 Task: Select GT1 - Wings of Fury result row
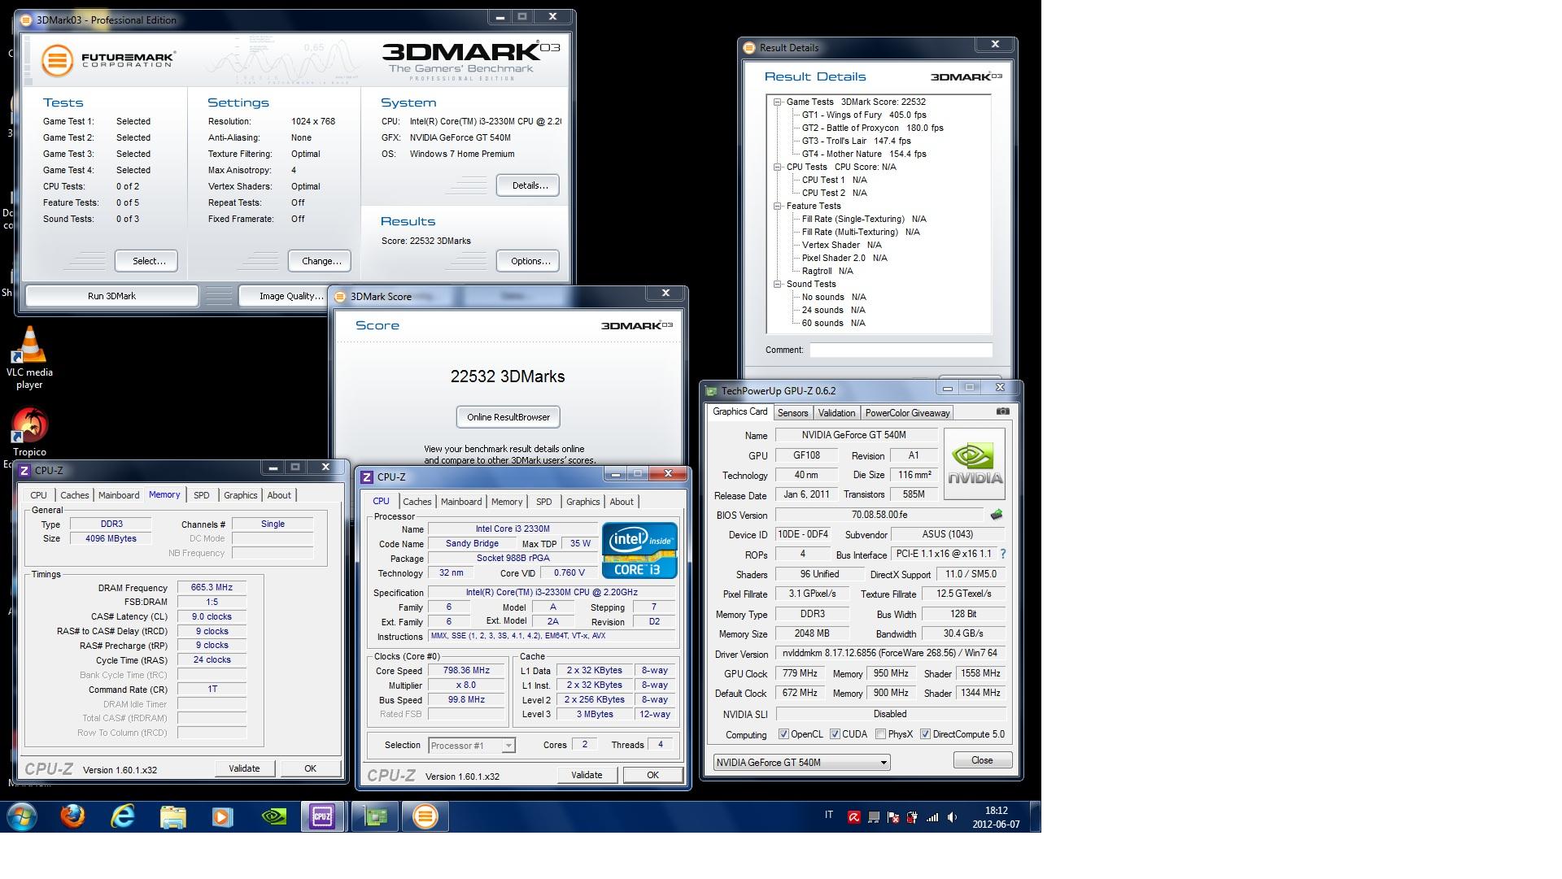pos(864,115)
